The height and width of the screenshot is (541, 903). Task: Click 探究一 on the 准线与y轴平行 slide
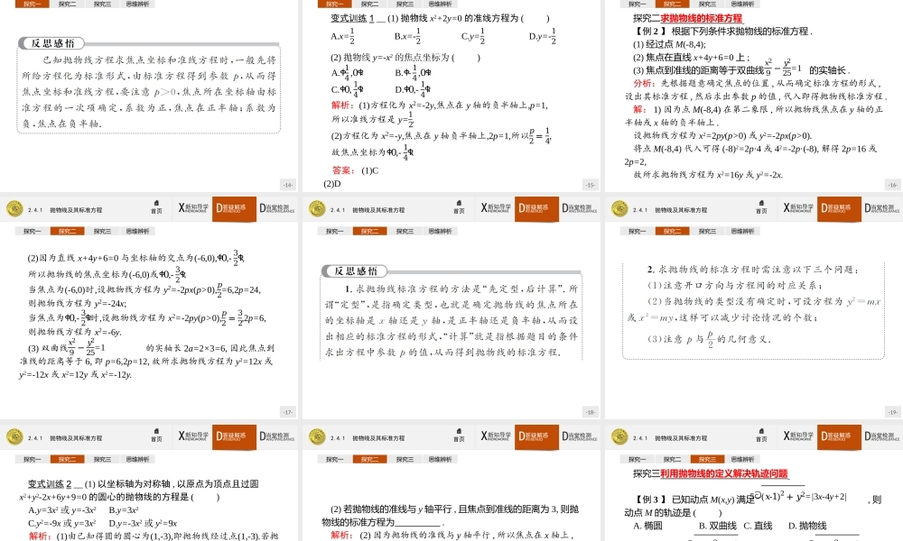coord(335,459)
